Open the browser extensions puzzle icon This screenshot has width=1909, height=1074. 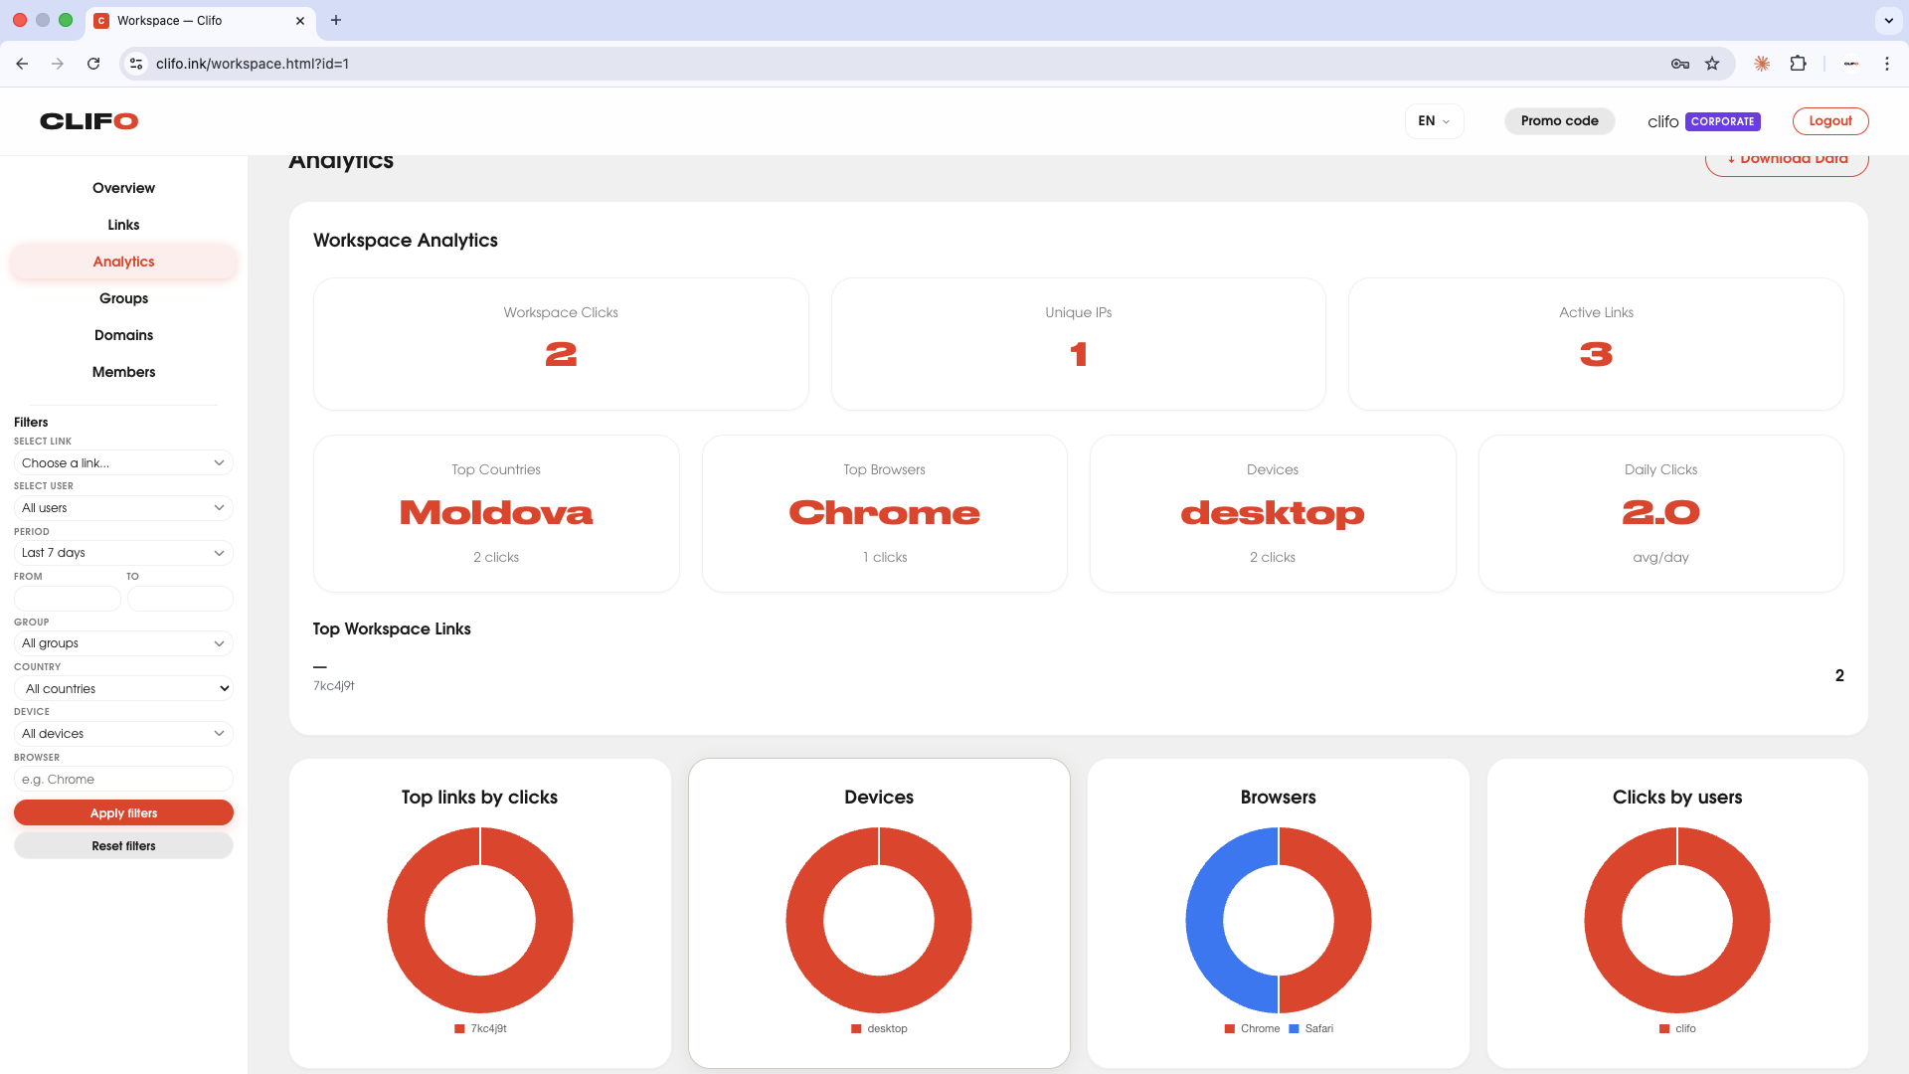tap(1798, 64)
